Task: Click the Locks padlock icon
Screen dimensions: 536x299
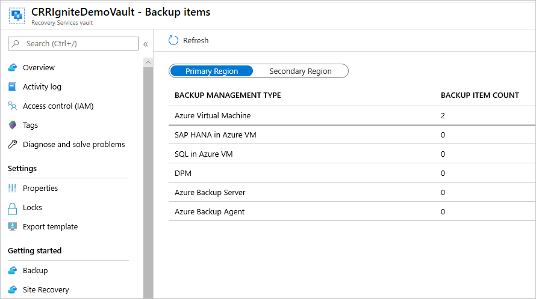Action: (13, 208)
